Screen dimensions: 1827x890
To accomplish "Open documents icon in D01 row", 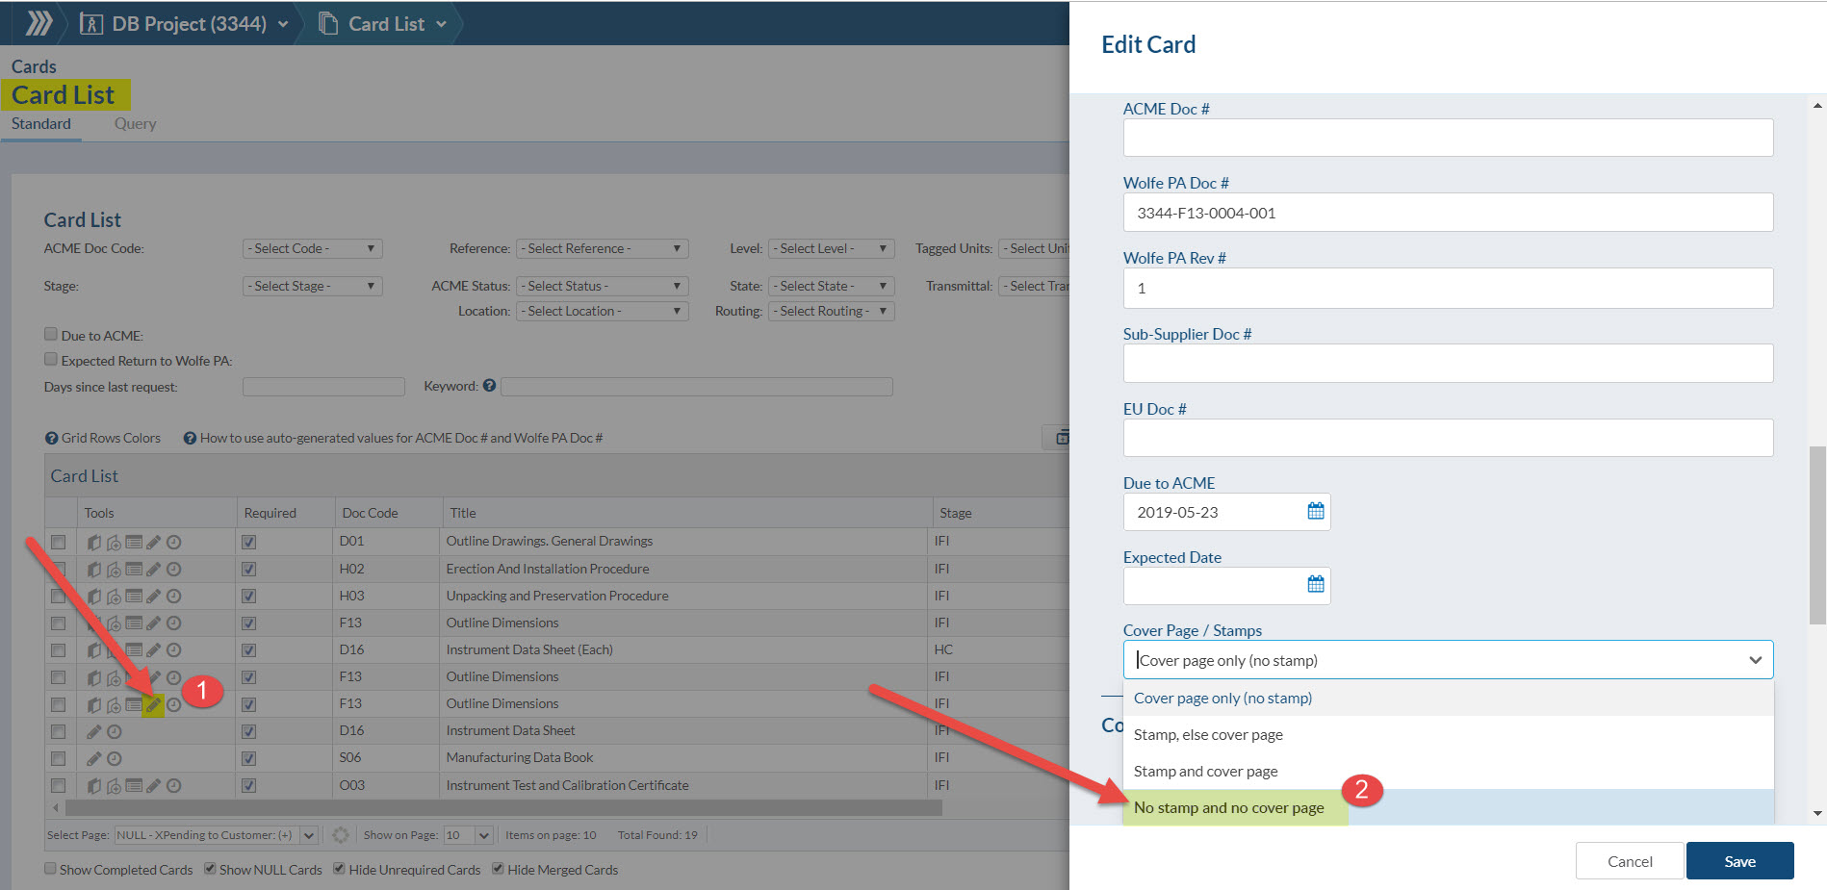I will (x=94, y=542).
